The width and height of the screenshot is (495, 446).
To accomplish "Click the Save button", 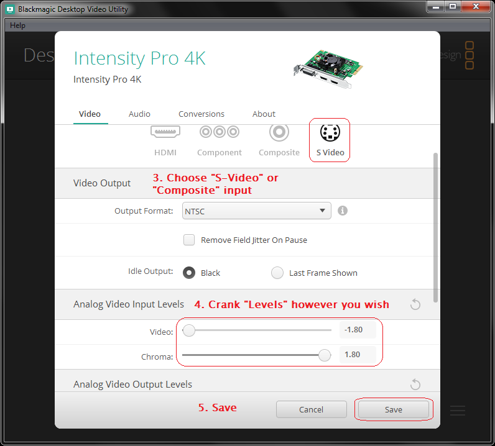I will [x=394, y=409].
